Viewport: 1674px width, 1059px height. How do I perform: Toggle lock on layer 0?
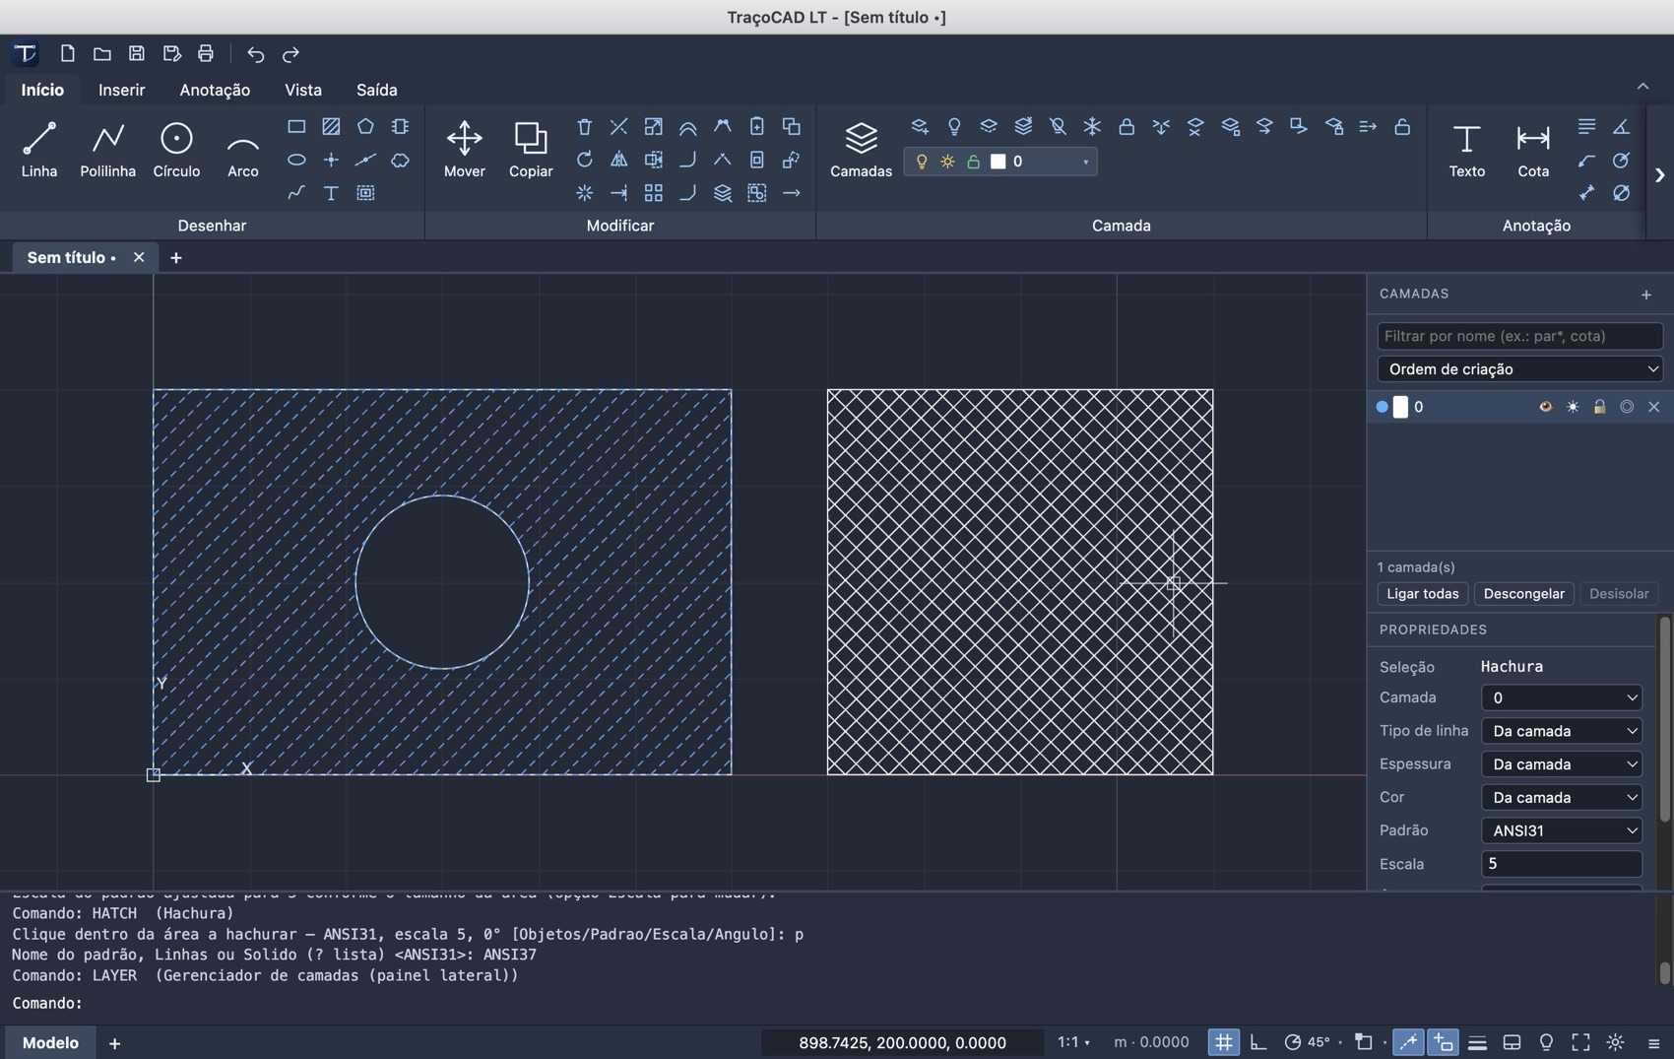[1599, 407]
